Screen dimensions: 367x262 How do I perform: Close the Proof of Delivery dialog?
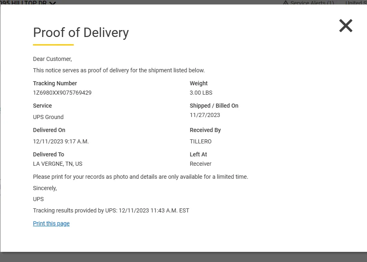click(x=345, y=26)
